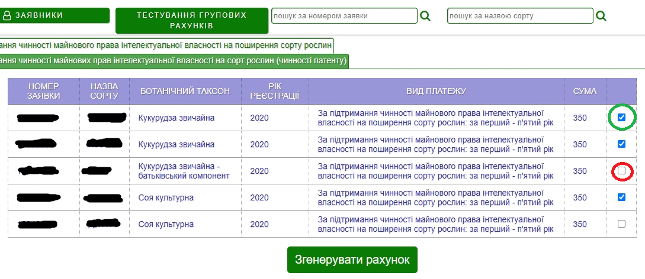Uncheck the first Кукурудза звичайна row checkbox
The width and height of the screenshot is (645, 279).
[621, 118]
